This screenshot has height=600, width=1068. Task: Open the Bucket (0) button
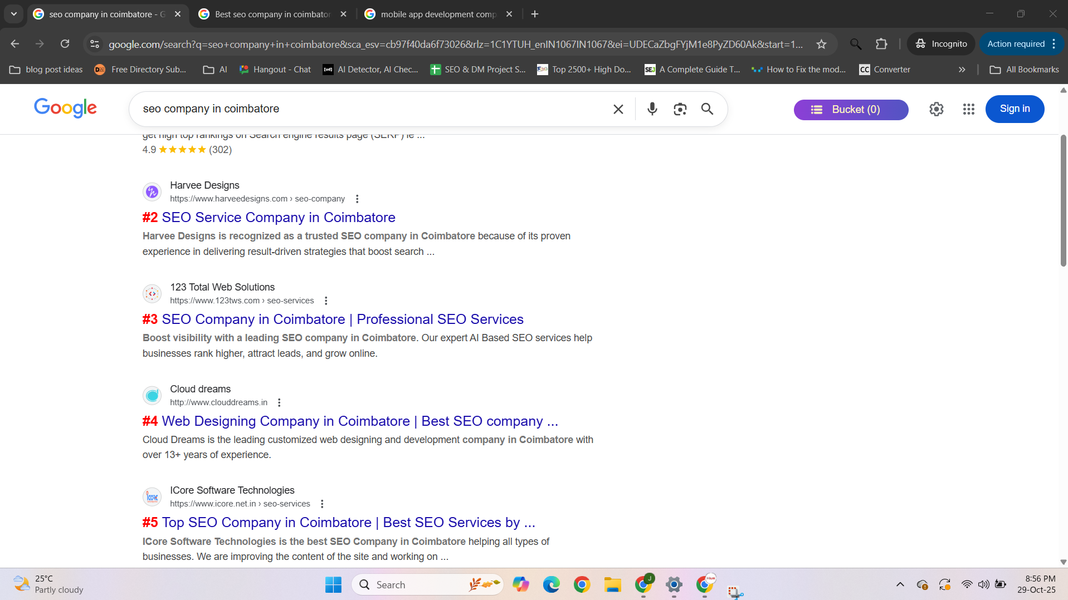tap(851, 110)
